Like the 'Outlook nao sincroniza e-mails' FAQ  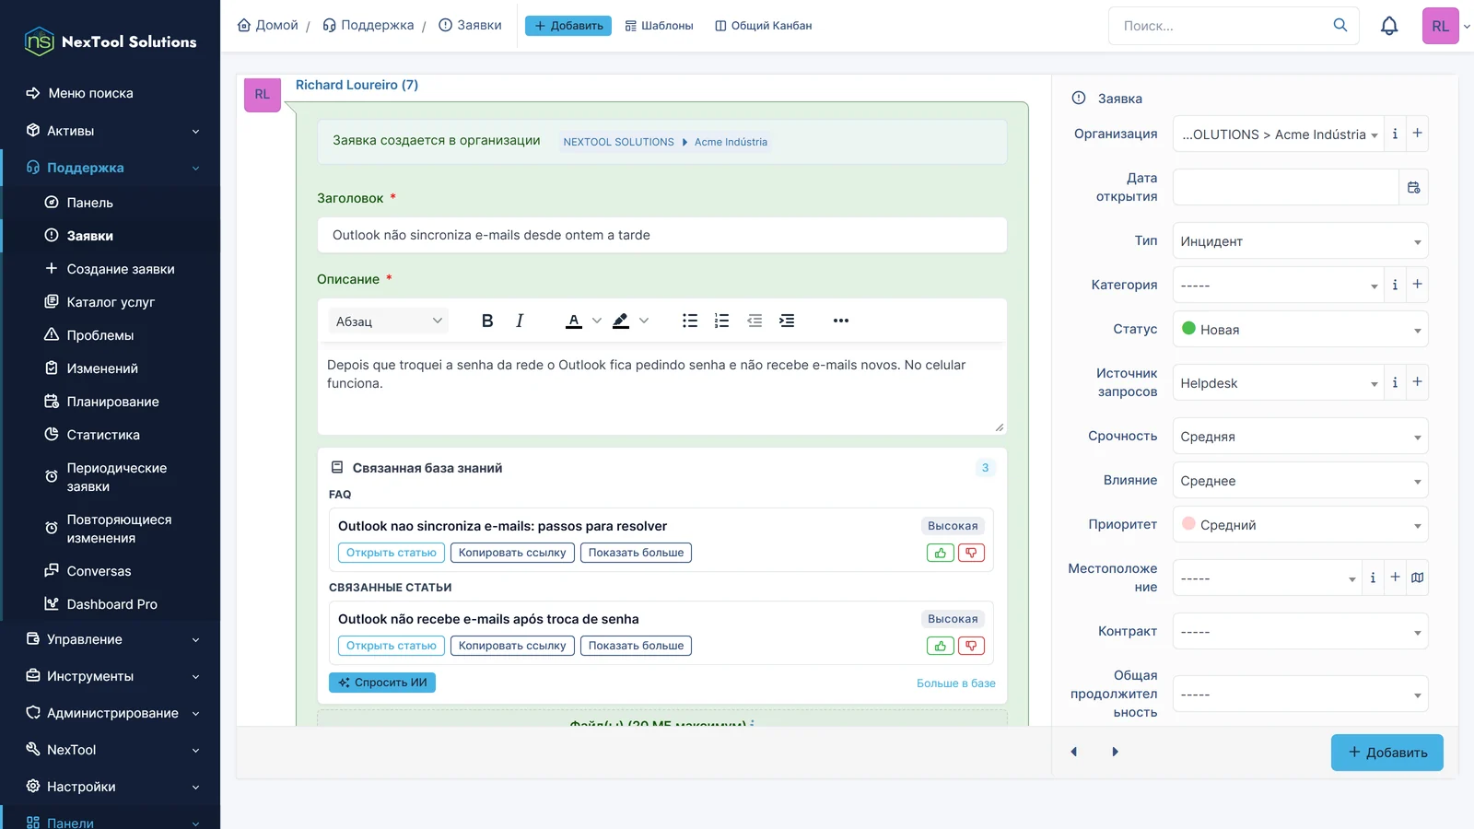(940, 553)
